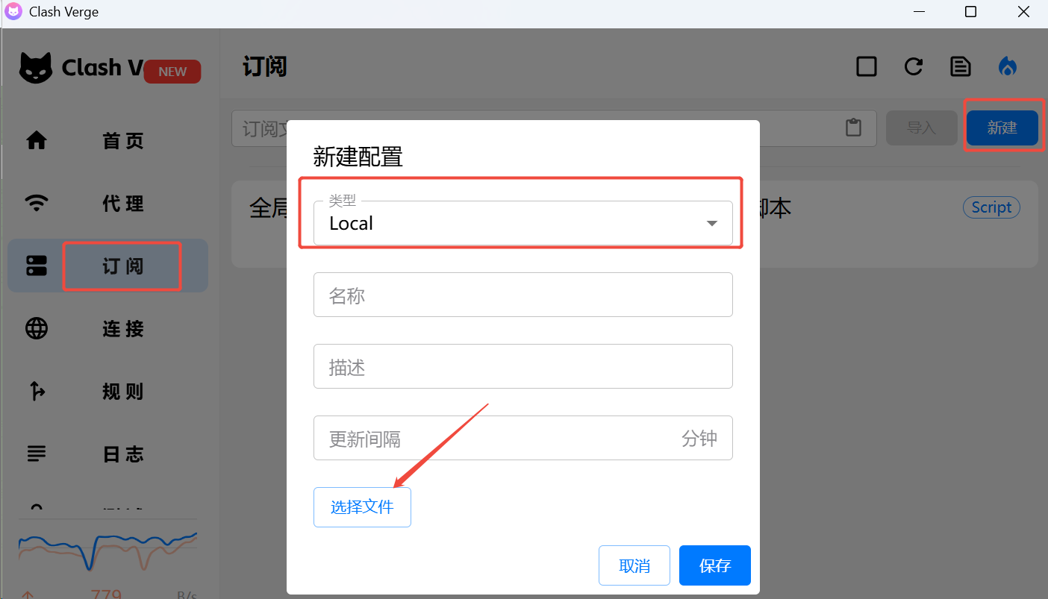Click the blue flame icon
Image resolution: width=1048 pixels, height=599 pixels.
point(1008,66)
